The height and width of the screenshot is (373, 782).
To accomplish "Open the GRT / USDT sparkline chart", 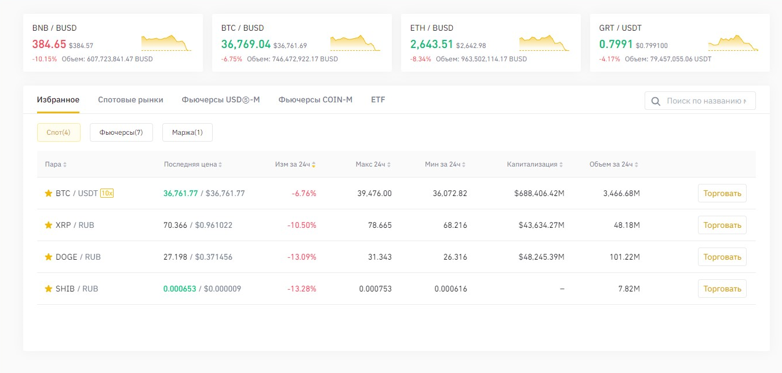I will coord(733,43).
